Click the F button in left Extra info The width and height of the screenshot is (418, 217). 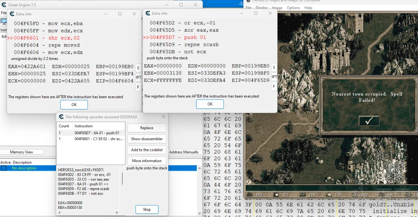tap(138, 87)
